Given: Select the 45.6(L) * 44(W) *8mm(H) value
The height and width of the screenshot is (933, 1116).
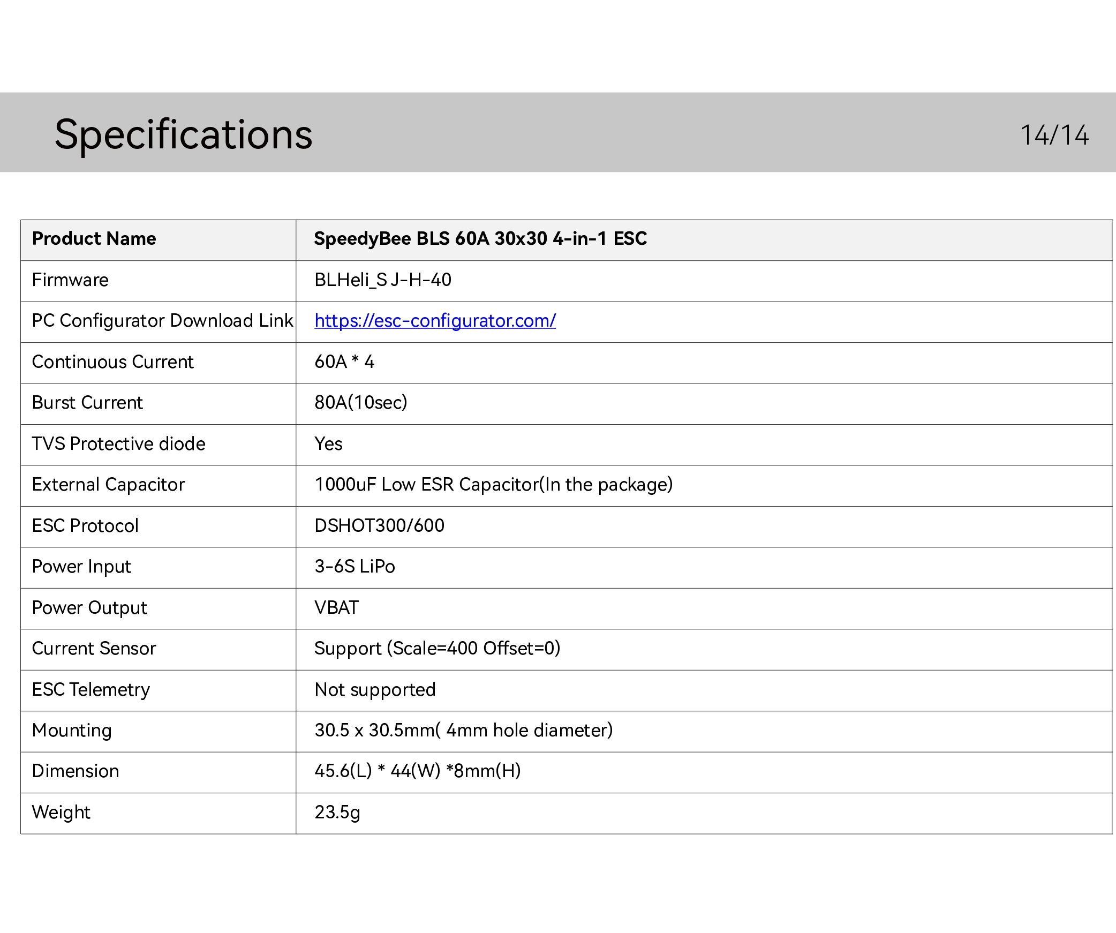Looking at the screenshot, I should 418,772.
